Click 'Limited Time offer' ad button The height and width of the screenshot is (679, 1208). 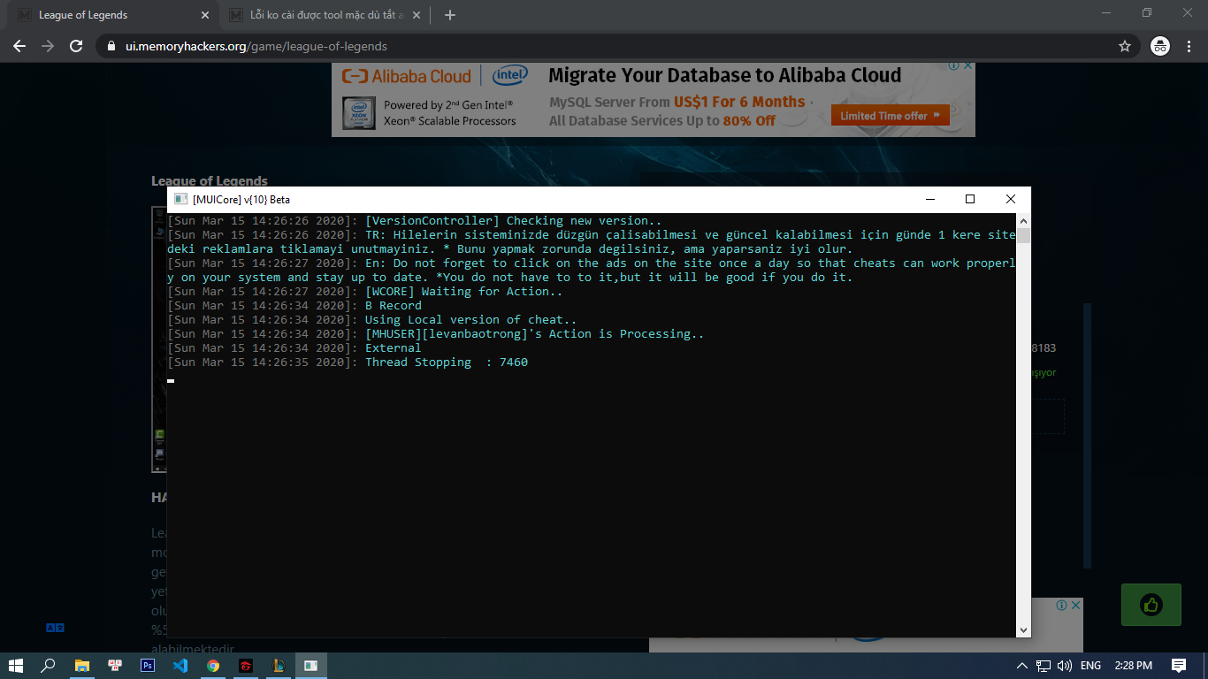[890, 116]
